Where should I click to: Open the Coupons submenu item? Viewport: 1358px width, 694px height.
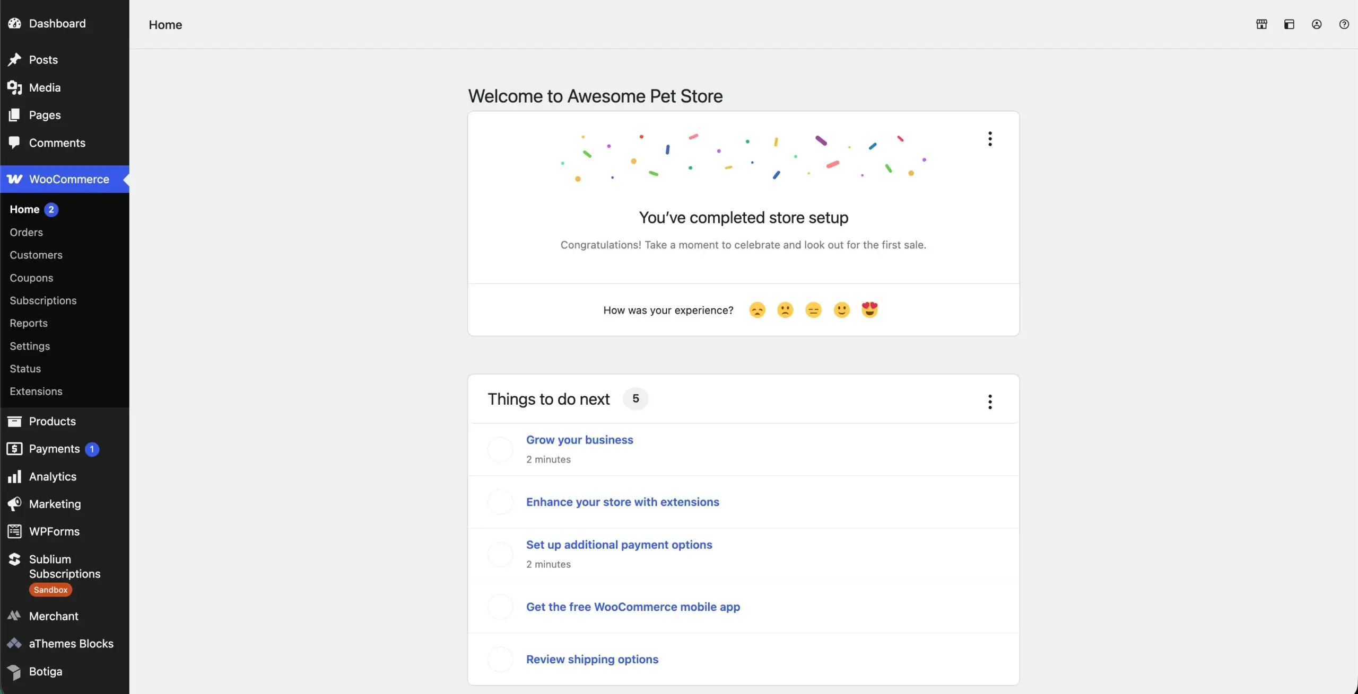31,278
